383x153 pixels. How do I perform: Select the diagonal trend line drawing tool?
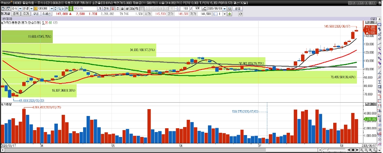[380, 44]
